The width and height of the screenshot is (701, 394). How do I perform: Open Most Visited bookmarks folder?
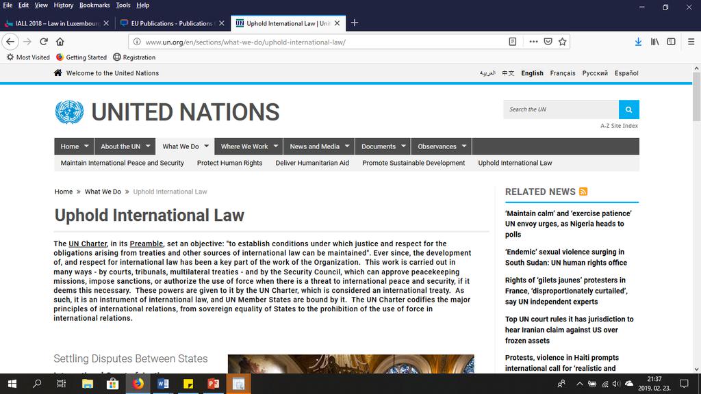[27, 57]
